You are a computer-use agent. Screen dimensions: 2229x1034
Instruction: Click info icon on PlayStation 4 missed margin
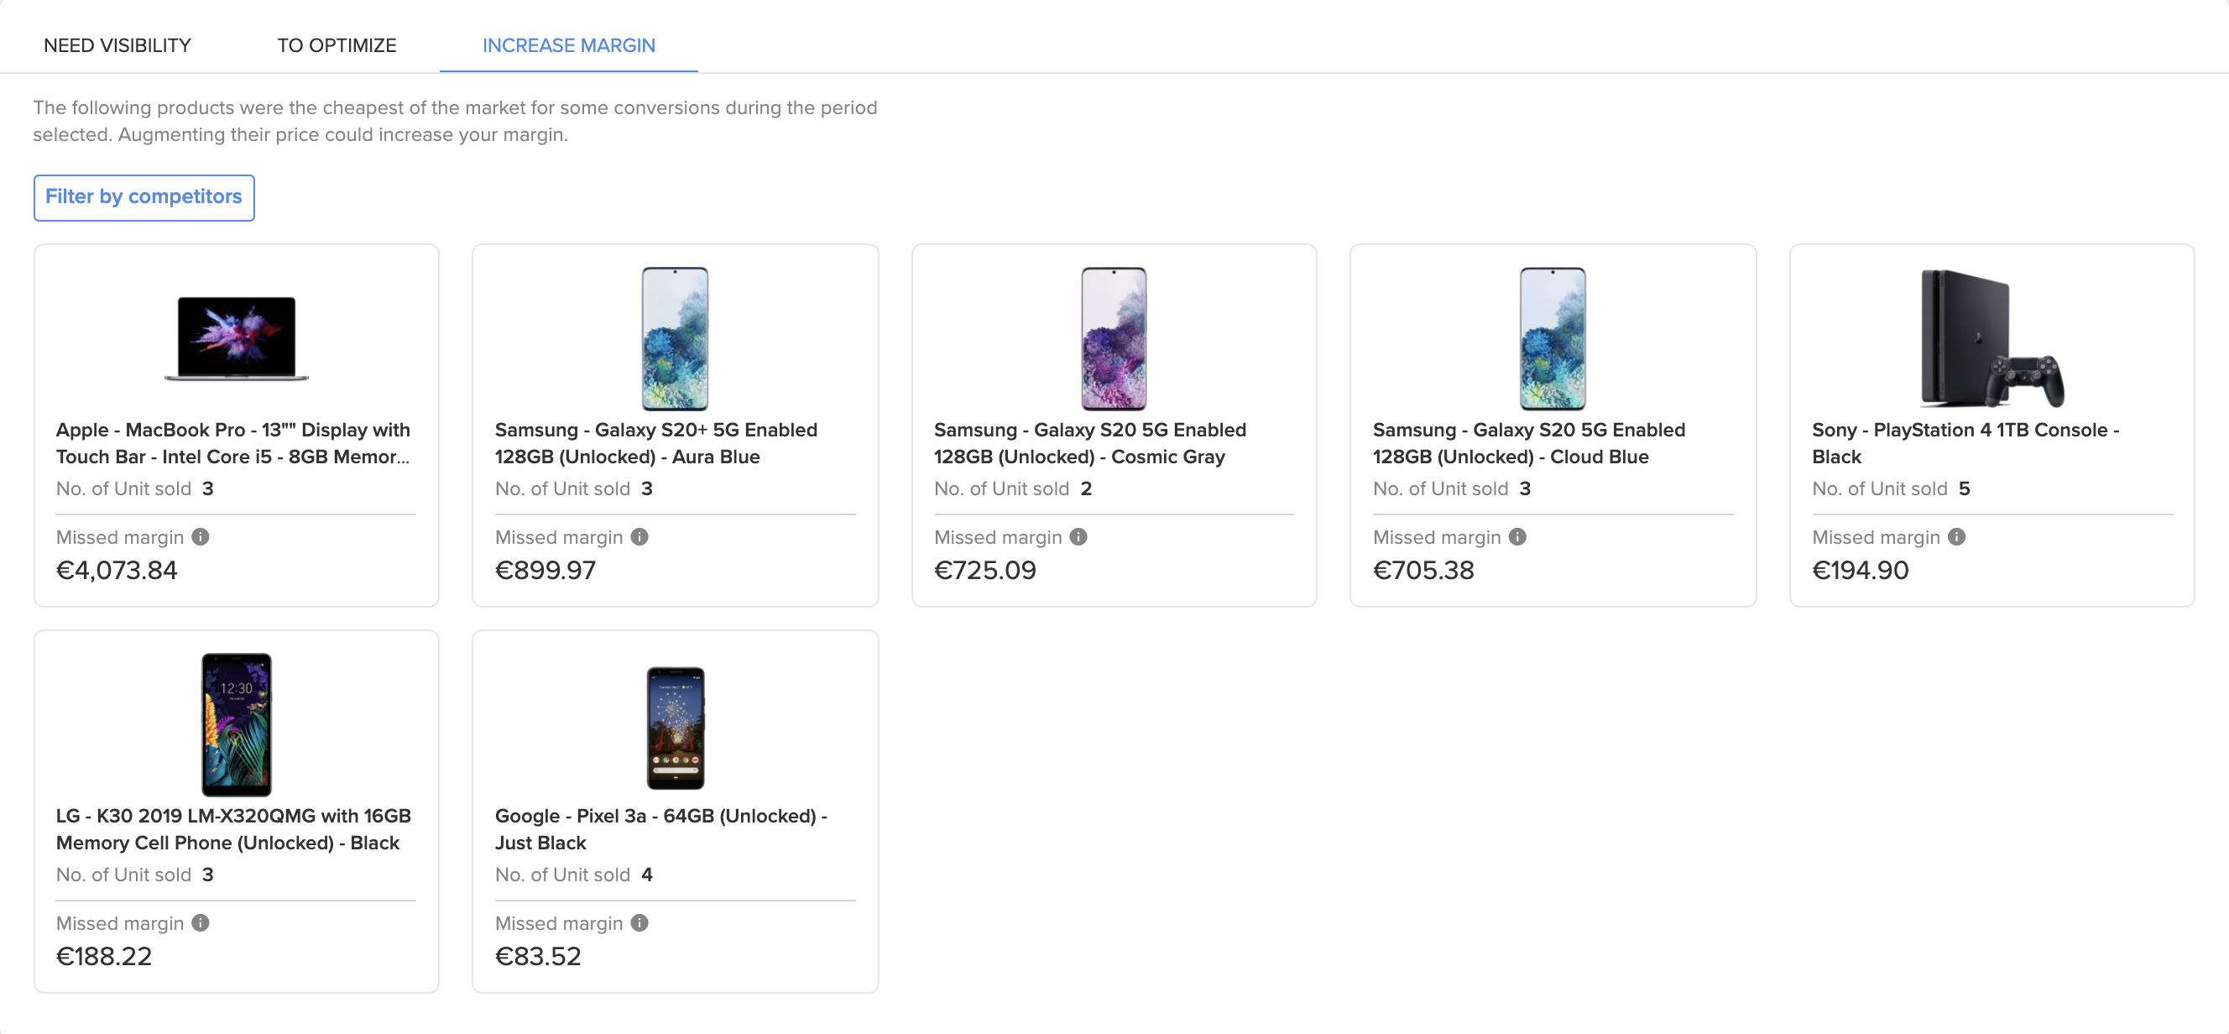pyautogui.click(x=1956, y=536)
